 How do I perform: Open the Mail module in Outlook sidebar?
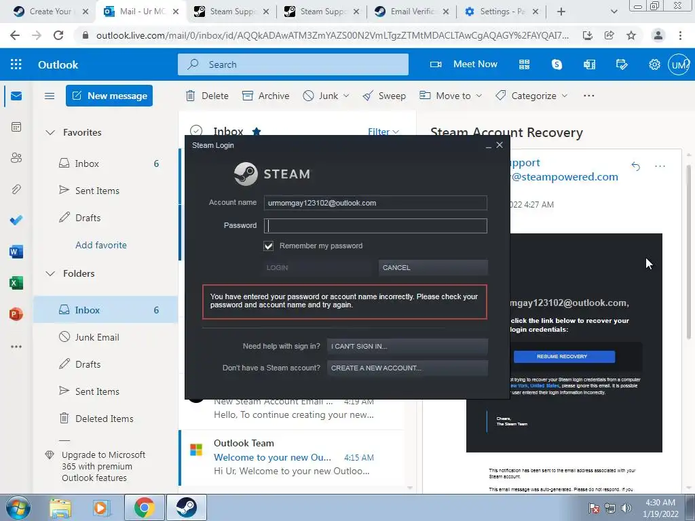tap(16, 96)
